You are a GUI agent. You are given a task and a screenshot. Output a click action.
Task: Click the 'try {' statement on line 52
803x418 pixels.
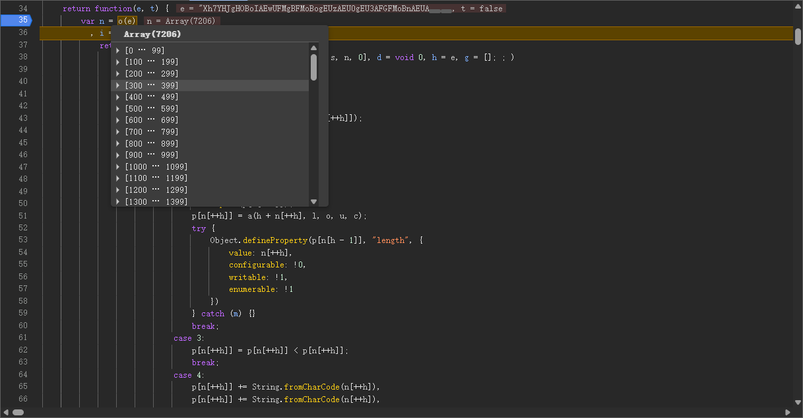click(203, 228)
